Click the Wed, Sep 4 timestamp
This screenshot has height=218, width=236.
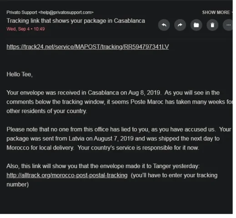coord(25,29)
